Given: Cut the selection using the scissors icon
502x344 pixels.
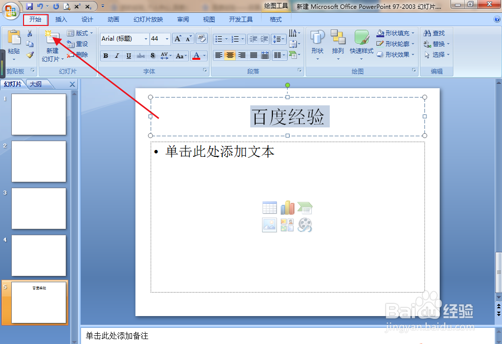Looking at the screenshot, I should coord(29,33).
